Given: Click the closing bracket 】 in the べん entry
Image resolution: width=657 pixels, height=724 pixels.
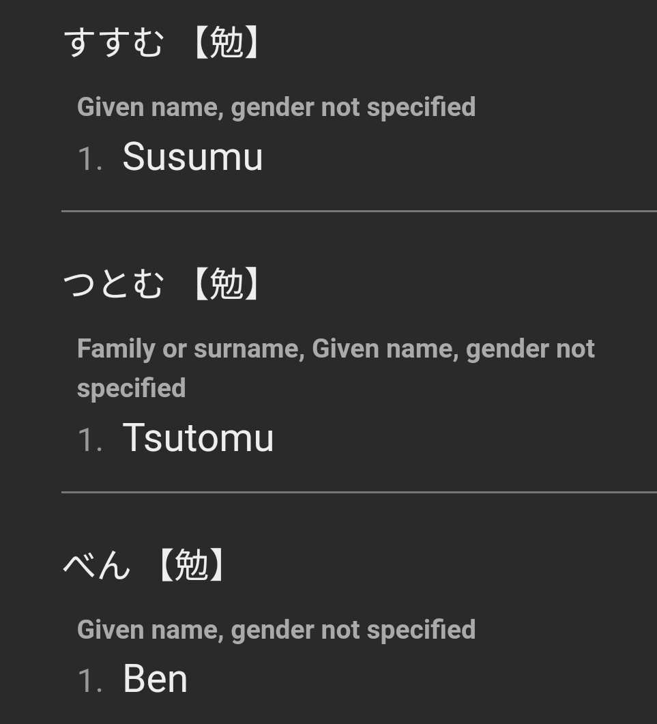Looking at the screenshot, I should point(217,565).
